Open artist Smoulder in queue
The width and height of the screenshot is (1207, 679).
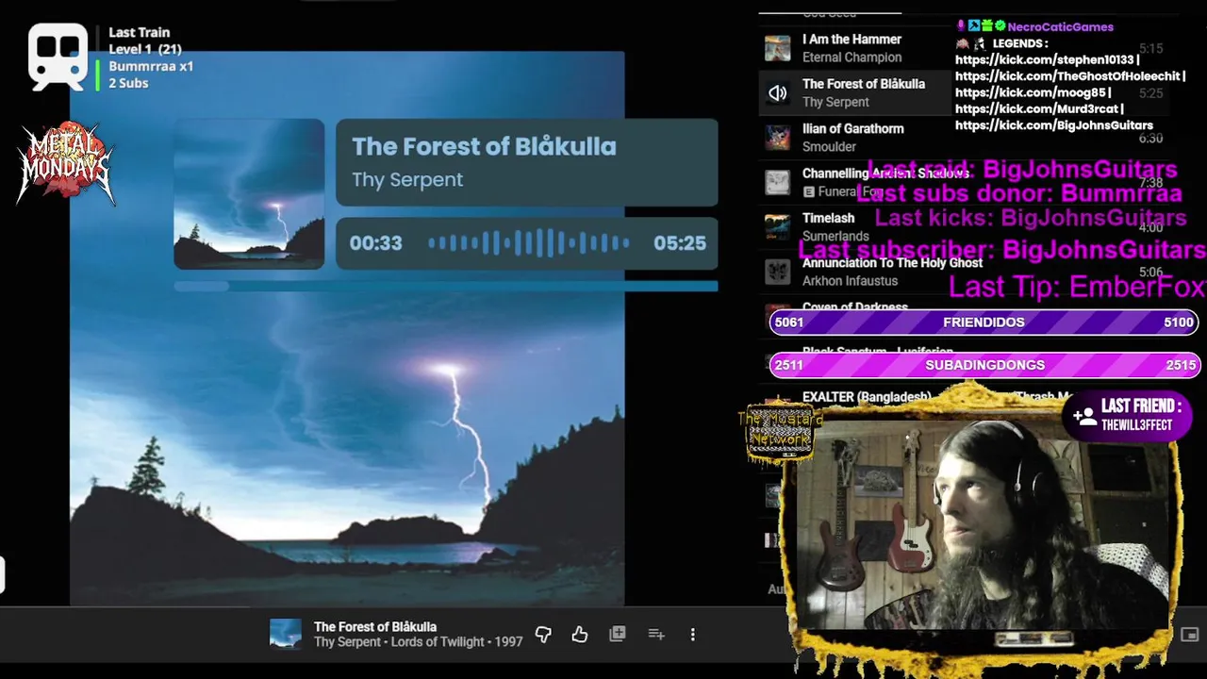(x=830, y=146)
